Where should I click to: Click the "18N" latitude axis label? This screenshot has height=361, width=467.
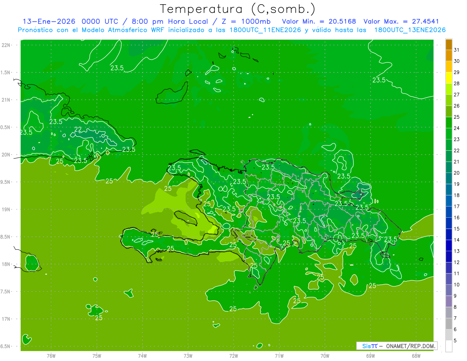click(x=6, y=264)
